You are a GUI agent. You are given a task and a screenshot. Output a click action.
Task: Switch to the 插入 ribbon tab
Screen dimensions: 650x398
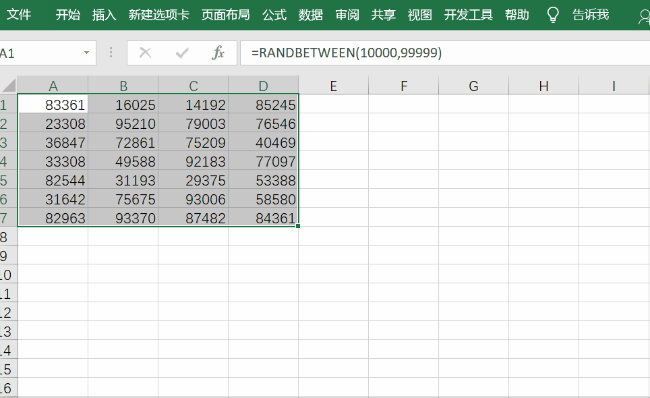tap(104, 15)
